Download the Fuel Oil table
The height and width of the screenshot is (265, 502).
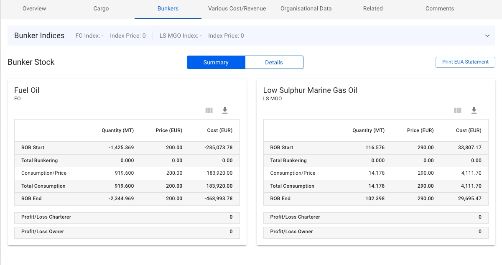tap(225, 110)
